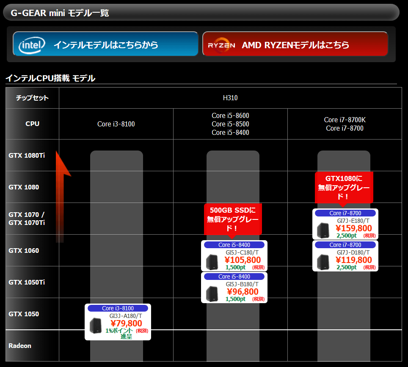Click the ¥105,800 price

pos(243,260)
